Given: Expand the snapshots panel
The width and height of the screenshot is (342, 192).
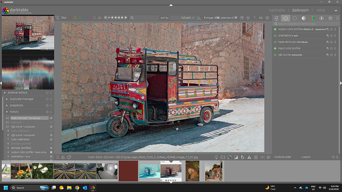Looking at the screenshot, I should pos(7,105).
